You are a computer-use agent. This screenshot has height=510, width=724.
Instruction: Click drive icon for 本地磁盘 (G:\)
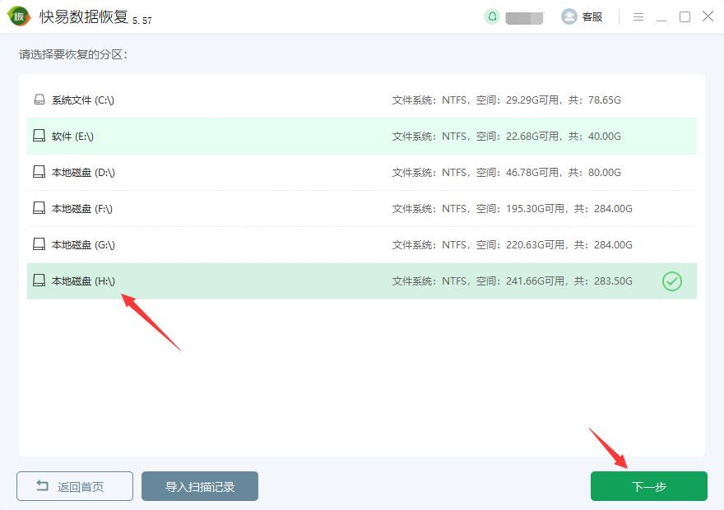coord(39,245)
